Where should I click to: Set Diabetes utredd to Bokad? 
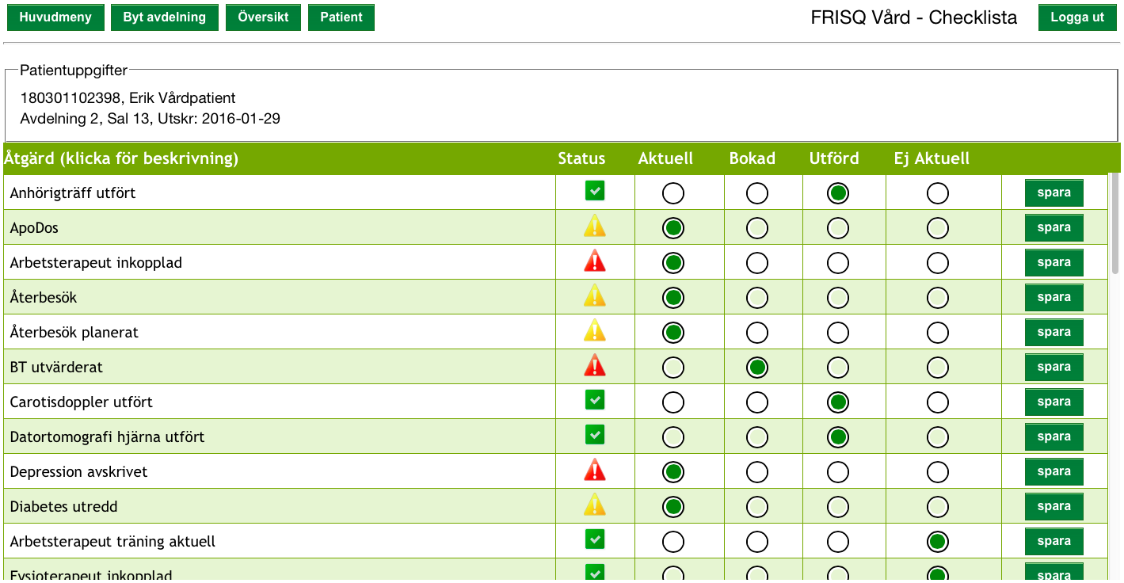point(757,507)
